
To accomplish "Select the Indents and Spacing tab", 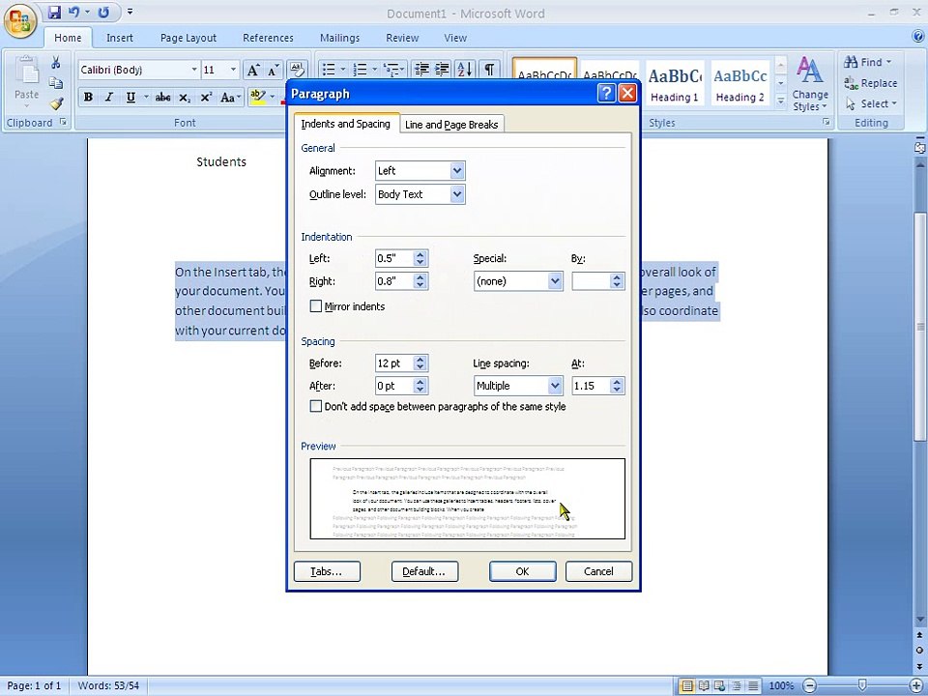I will 346,124.
